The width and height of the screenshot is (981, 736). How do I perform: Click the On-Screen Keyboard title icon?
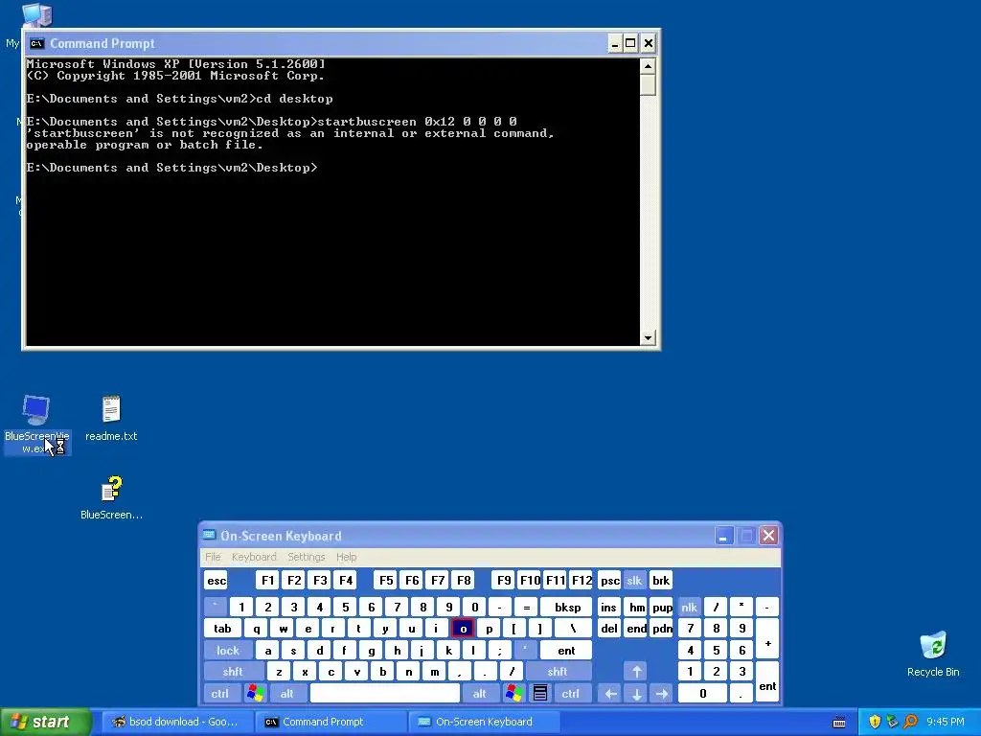click(209, 536)
